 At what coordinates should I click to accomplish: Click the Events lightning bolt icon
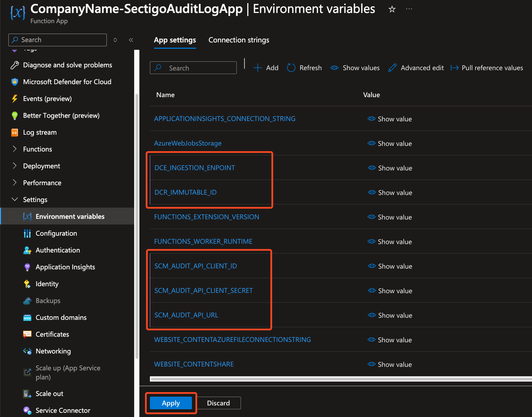point(15,99)
